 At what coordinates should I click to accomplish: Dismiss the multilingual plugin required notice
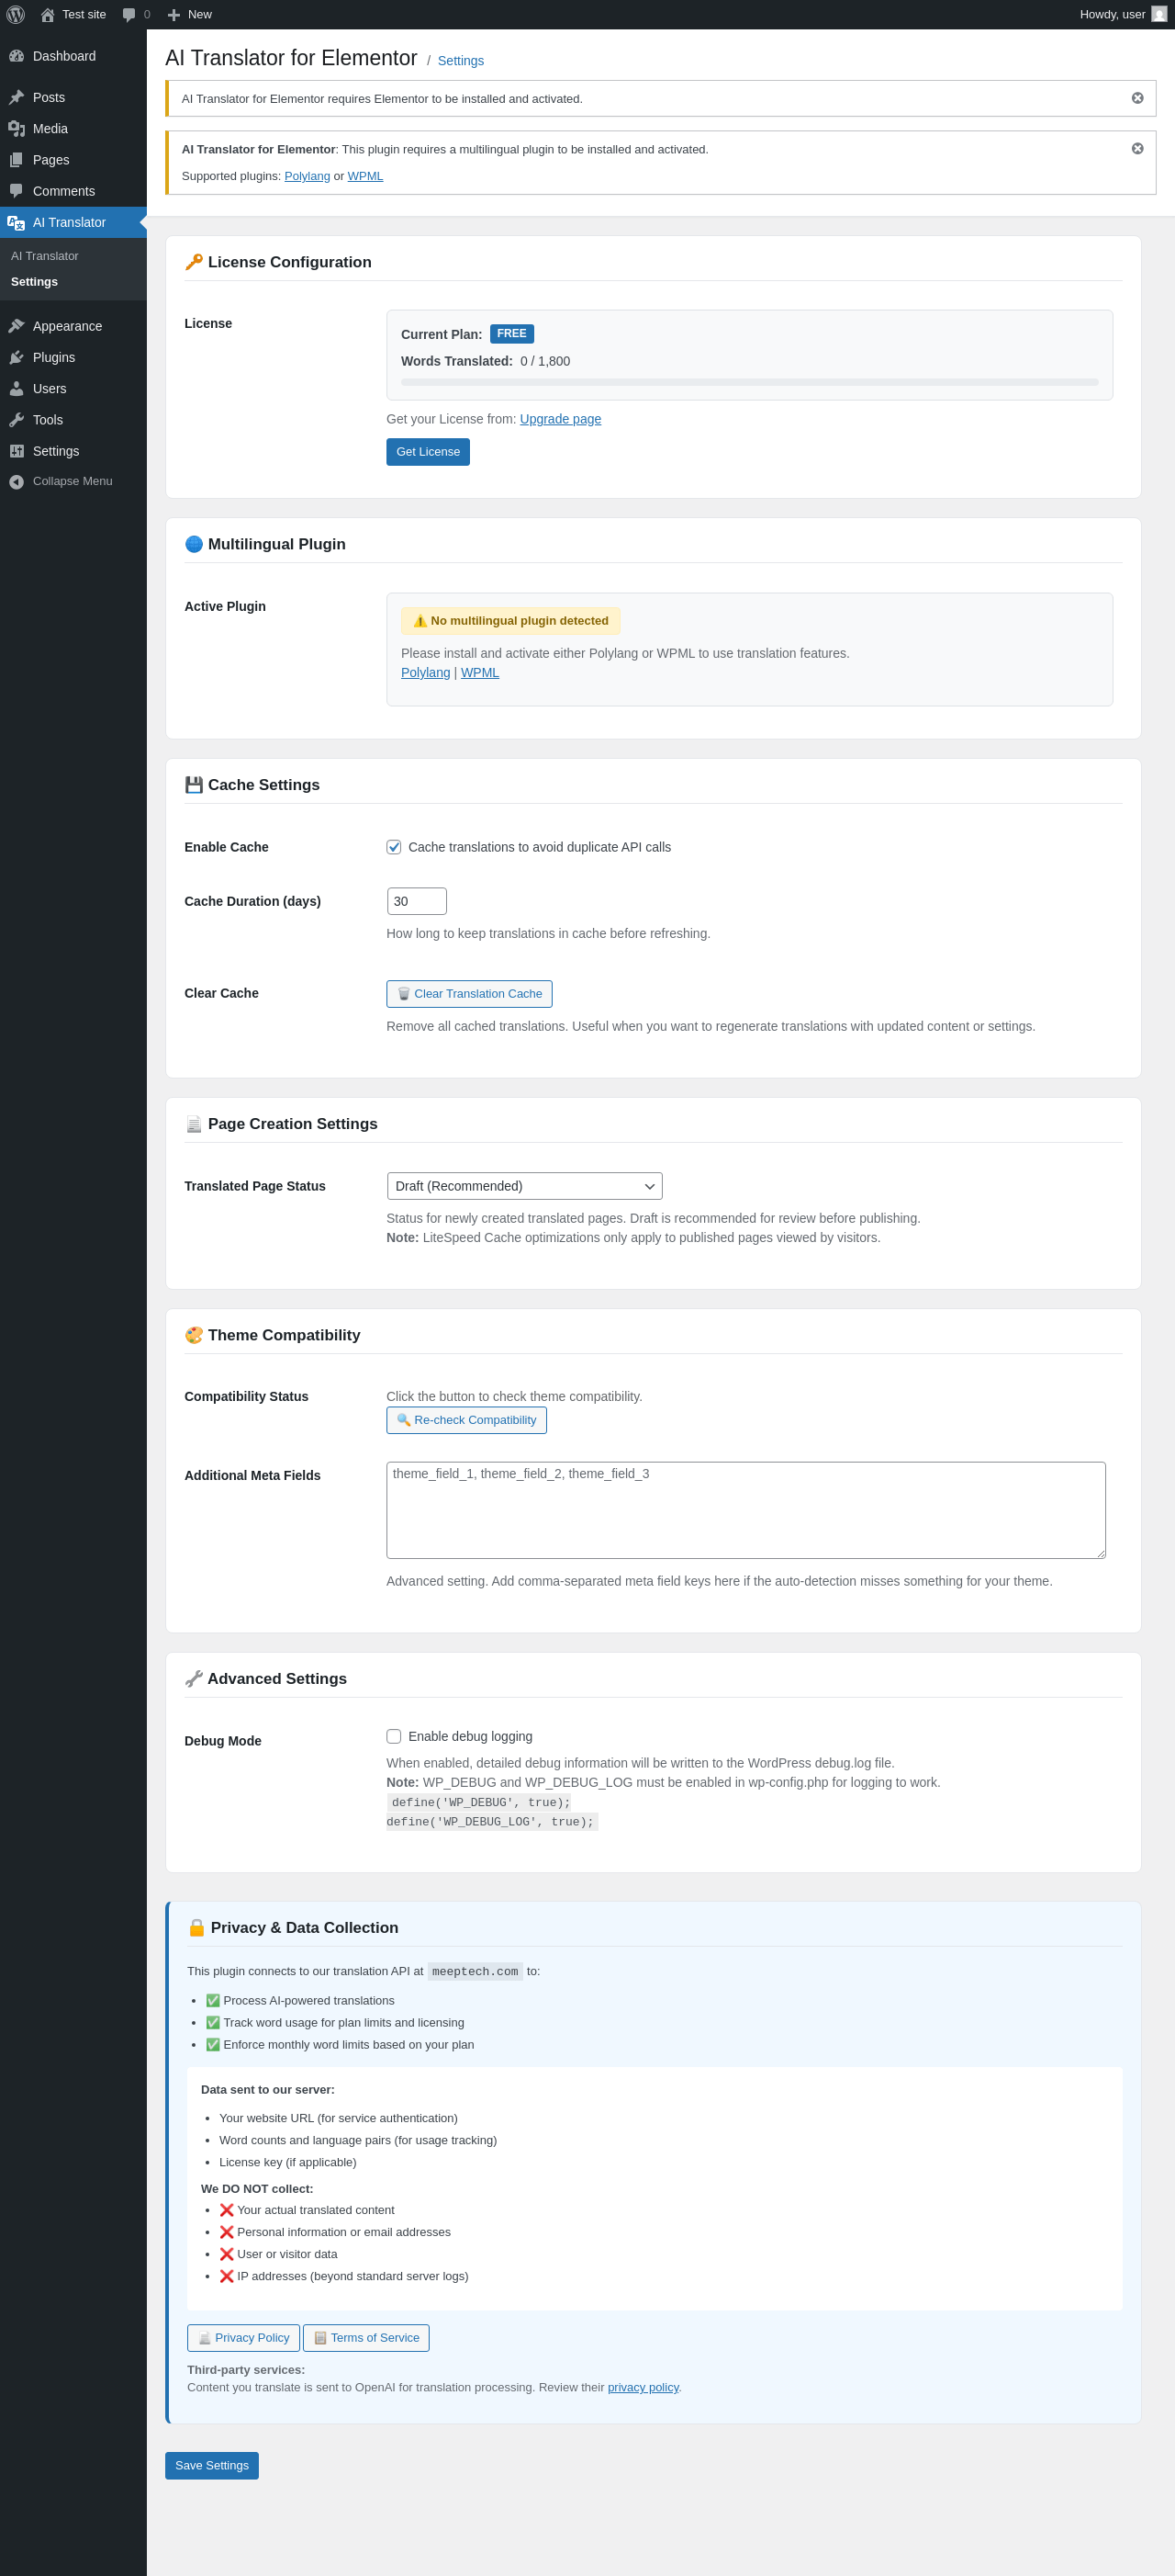1137,149
